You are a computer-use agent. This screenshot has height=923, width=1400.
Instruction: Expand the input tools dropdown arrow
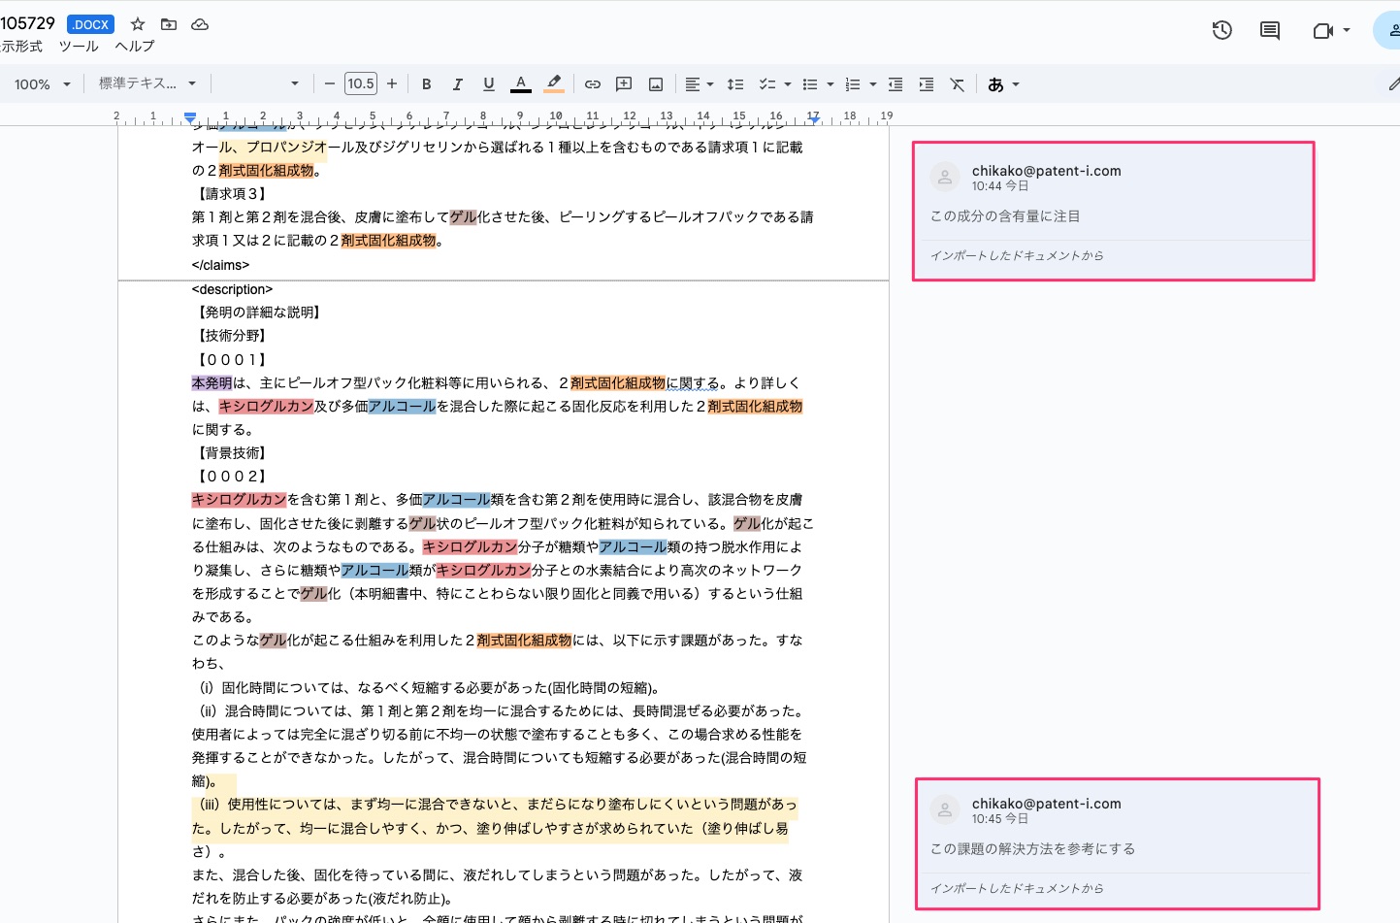(x=1016, y=84)
